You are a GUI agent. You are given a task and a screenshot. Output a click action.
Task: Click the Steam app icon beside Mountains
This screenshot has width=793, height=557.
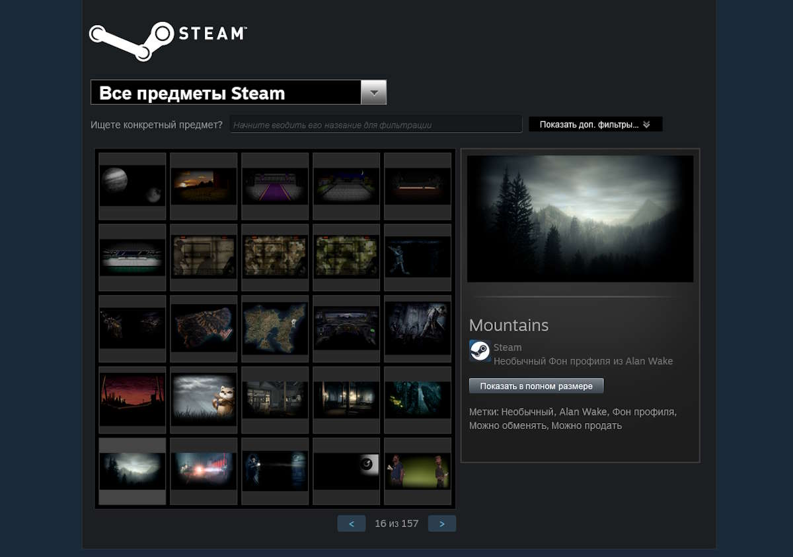[x=480, y=350]
